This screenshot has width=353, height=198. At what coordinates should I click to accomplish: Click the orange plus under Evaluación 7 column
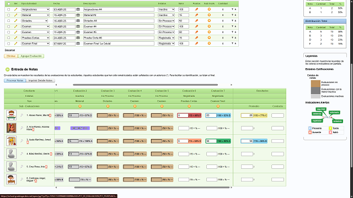218,106
